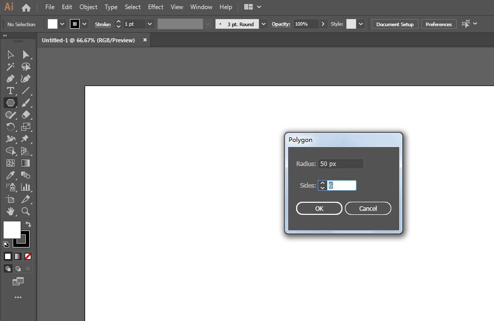Close the Untitled-1 document tab
The image size is (494, 321).
coord(145,40)
